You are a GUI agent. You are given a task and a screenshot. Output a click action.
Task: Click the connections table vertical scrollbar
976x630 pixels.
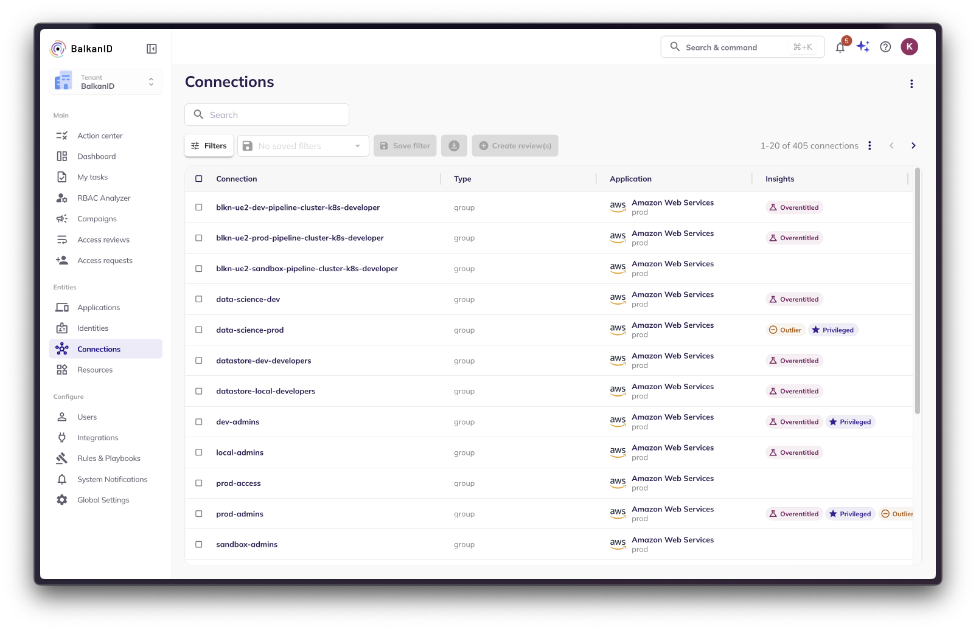(917, 291)
